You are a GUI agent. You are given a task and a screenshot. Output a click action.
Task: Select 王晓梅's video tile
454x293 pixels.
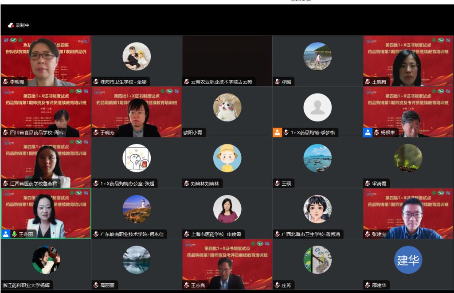[x=408, y=61]
